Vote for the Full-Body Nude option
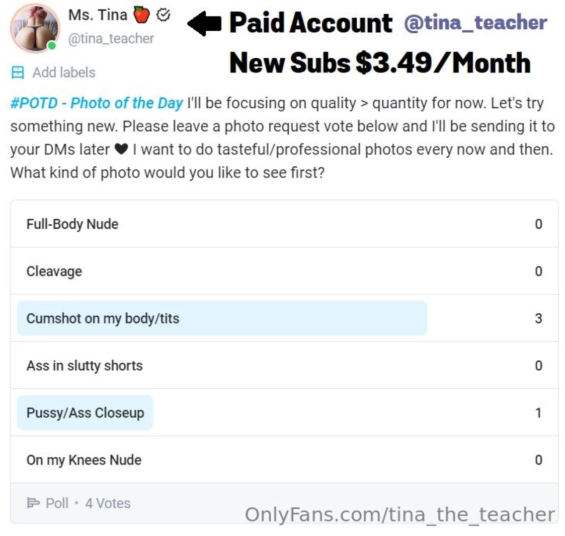The height and width of the screenshot is (536, 565). pyautogui.click(x=72, y=224)
